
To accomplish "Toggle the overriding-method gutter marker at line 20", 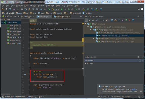I will (x=25, y=74).
